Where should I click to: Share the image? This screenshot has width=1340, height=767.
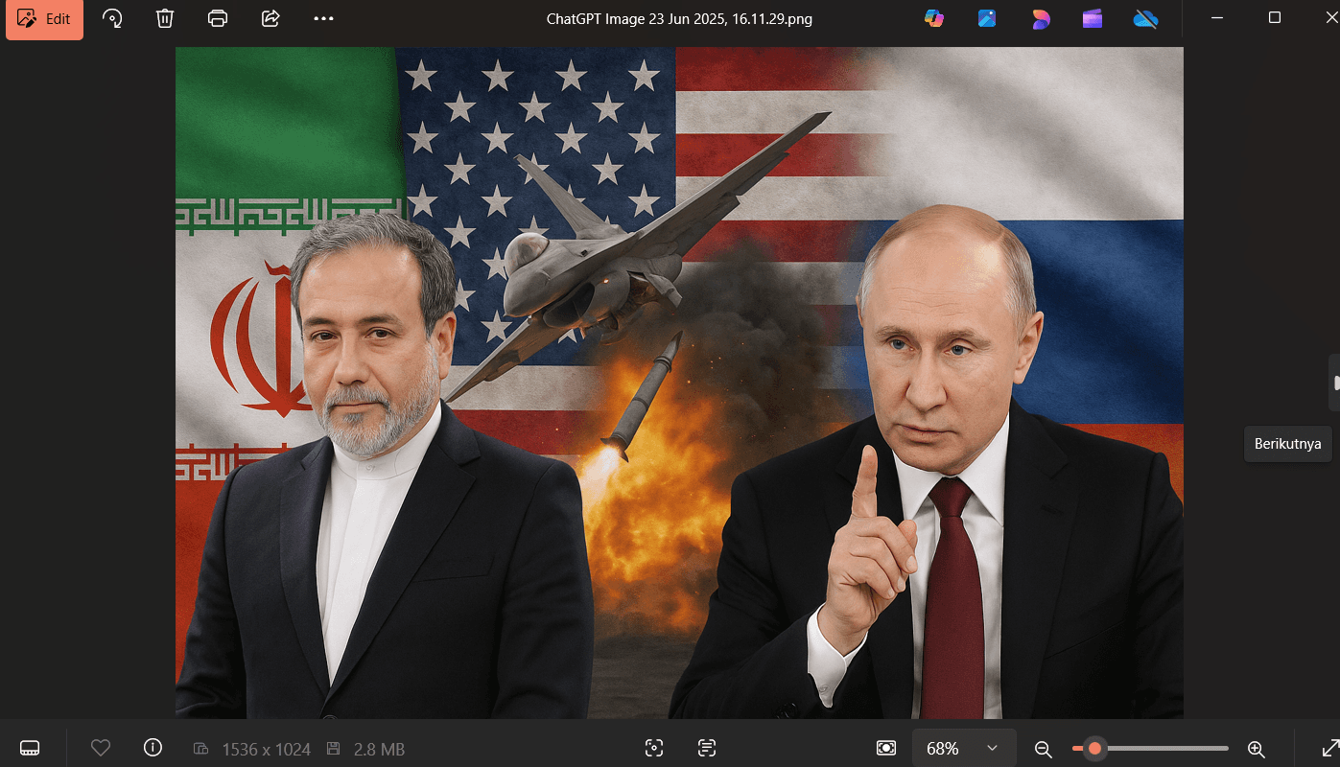tap(270, 17)
